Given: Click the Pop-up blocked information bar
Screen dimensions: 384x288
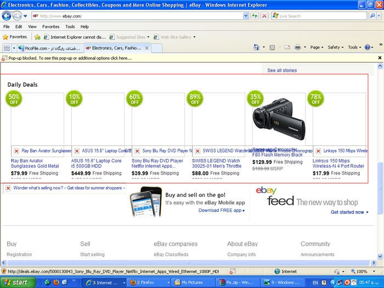Looking at the screenshot, I should pyautogui.click(x=189, y=58).
